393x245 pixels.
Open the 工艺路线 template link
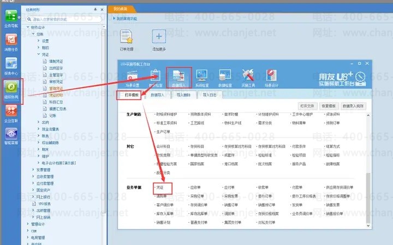[x=197, y=123]
